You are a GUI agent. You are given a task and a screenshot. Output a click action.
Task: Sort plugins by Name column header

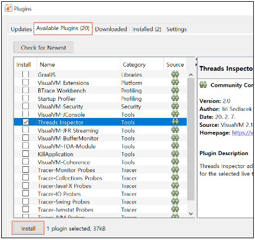point(78,64)
